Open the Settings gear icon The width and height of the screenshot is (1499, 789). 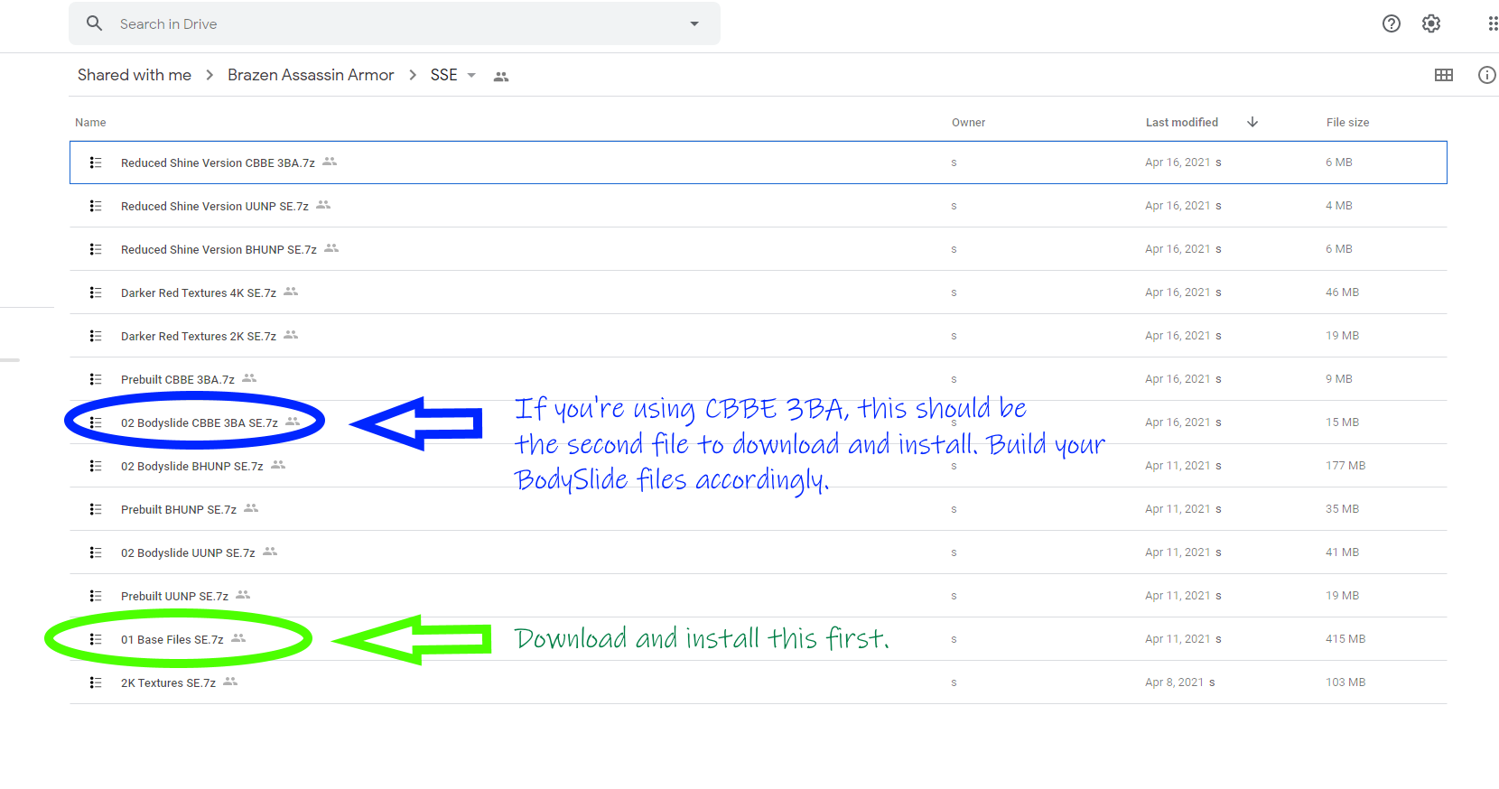click(x=1431, y=23)
